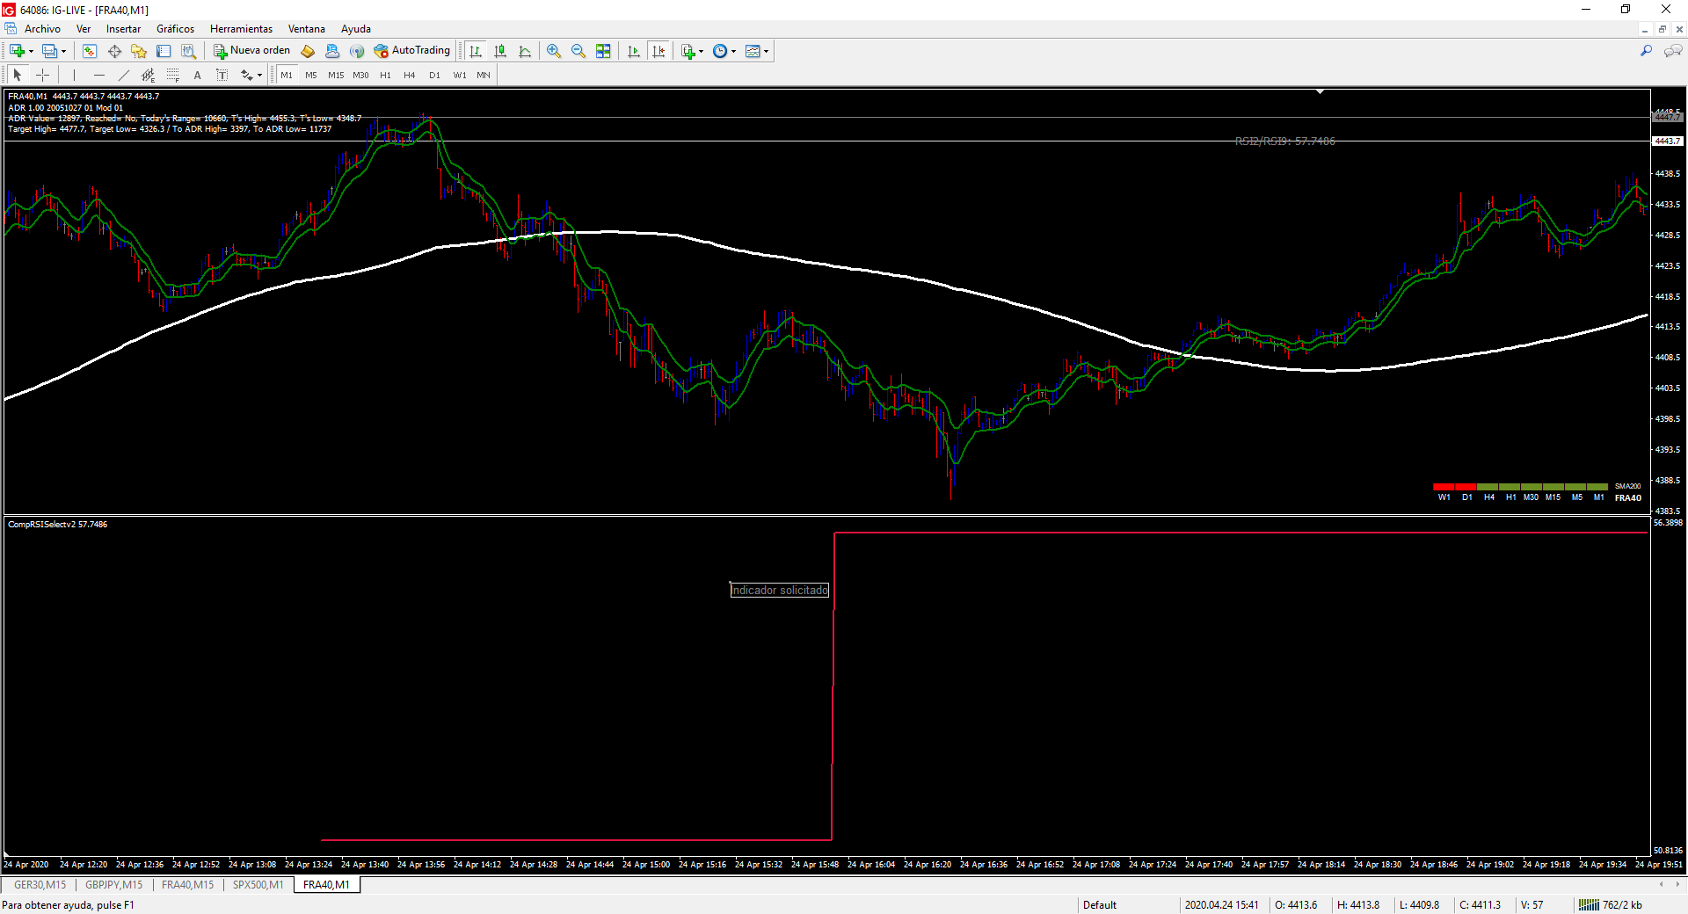Switch to the FRA40,M15 chart tab
Screen dimensions: 1688x914
point(187,885)
